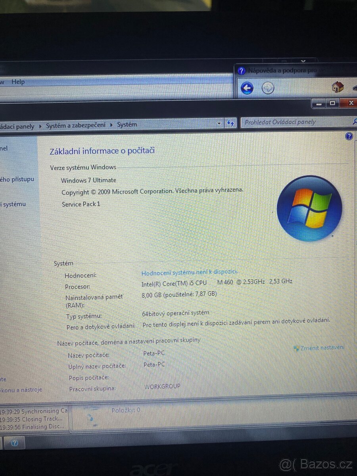Go back in the Nápověda a podpora window
The height and width of the screenshot is (476, 357).
[247, 88]
